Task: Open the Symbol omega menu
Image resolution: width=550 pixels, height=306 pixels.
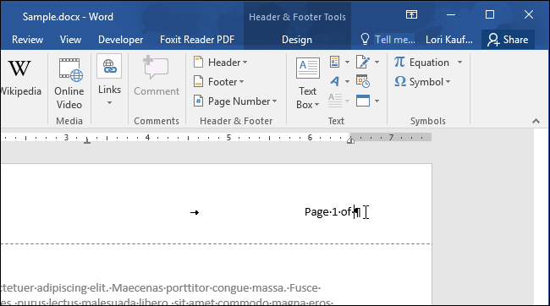Action: 422,82
